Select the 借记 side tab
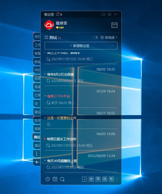The width and height of the screenshot is (162, 194). click(37, 145)
